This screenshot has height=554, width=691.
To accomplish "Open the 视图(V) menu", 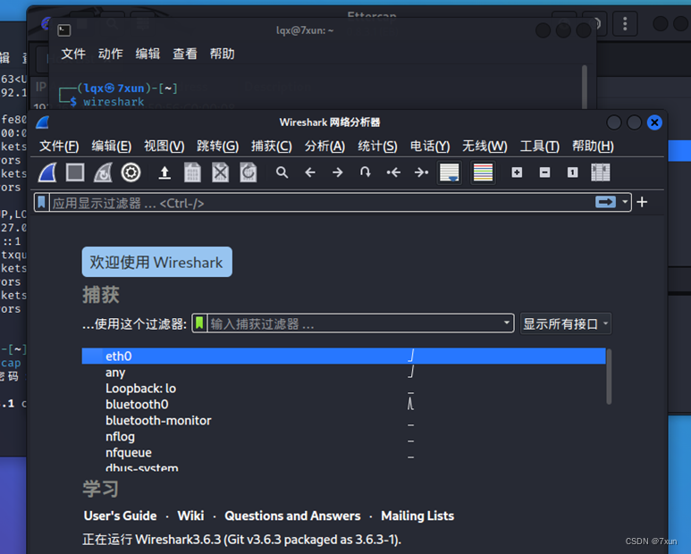I will click(x=164, y=147).
